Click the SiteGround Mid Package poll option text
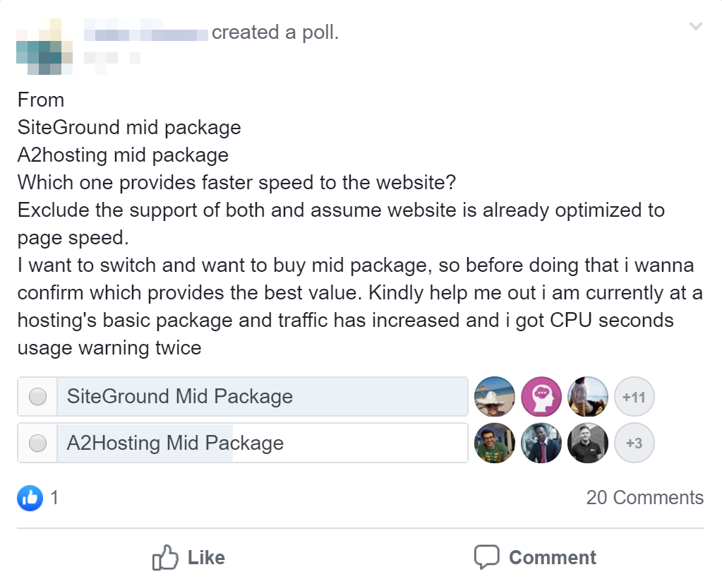The height and width of the screenshot is (584, 722). [x=179, y=397]
